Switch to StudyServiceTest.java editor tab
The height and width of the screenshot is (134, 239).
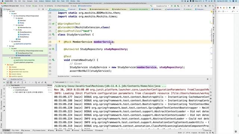coord(58,9)
